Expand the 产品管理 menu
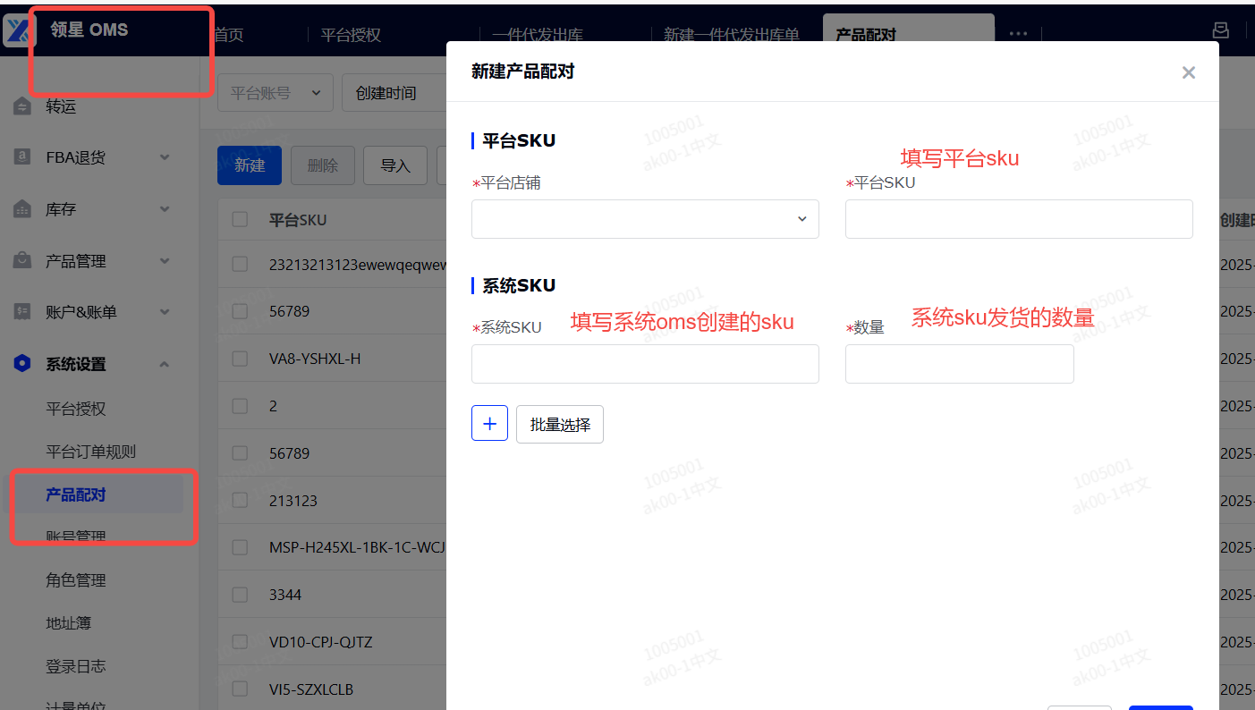Viewport: 1255px width, 710px height. [165, 261]
